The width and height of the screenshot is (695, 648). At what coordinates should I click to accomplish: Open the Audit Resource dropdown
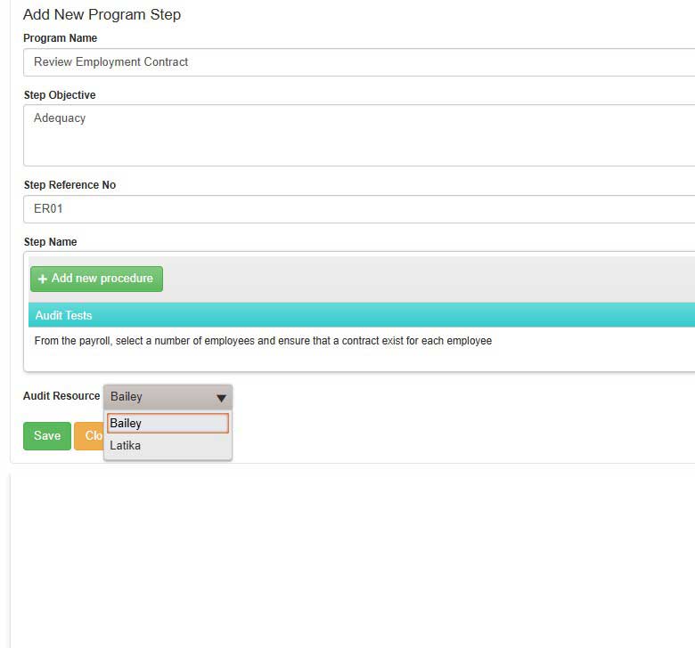point(168,397)
